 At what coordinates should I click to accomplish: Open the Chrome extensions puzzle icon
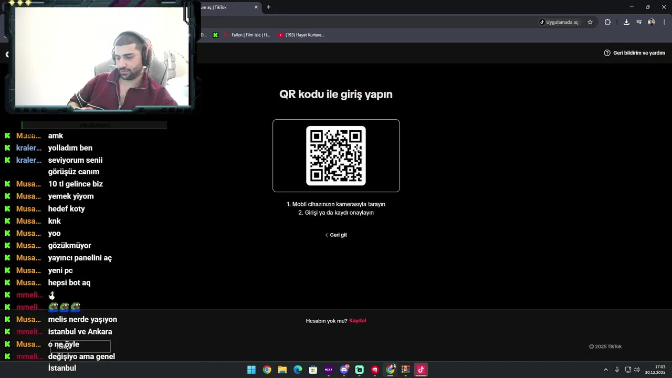[x=607, y=22]
